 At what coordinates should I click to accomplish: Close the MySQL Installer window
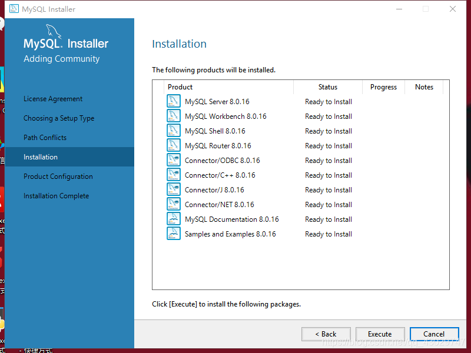pos(453,9)
